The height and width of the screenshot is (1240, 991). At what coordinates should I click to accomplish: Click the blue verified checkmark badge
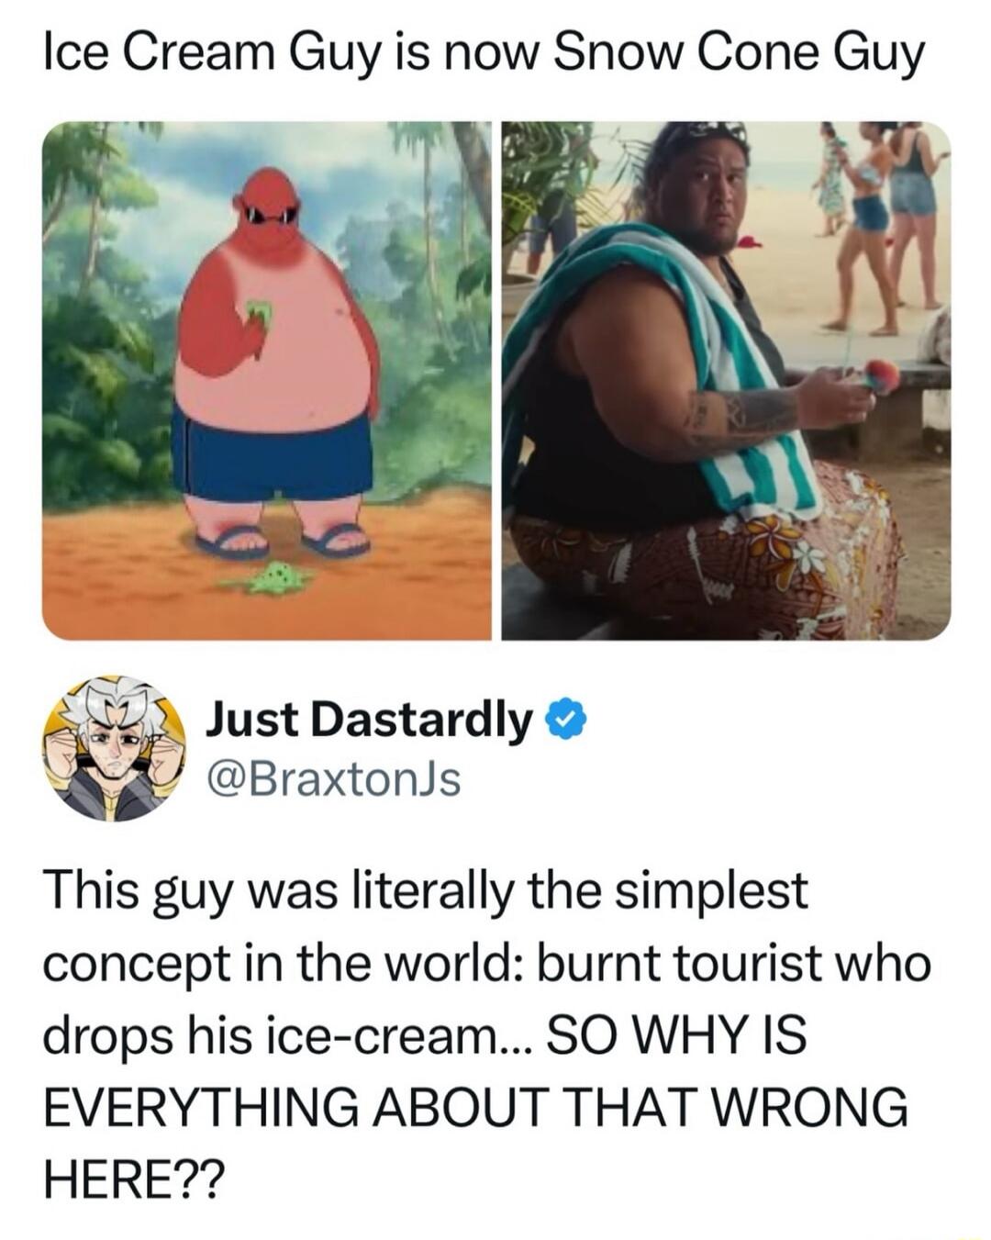[x=566, y=719]
